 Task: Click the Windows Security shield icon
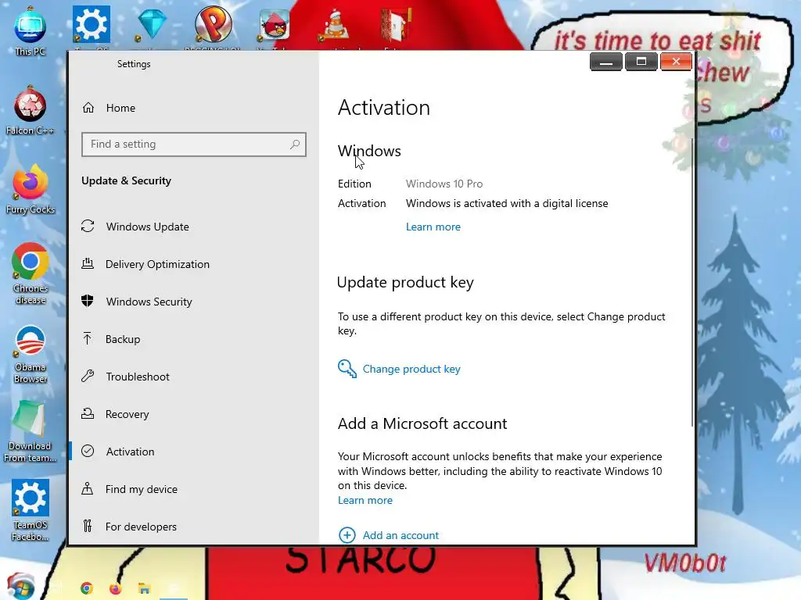pyautogui.click(x=88, y=301)
